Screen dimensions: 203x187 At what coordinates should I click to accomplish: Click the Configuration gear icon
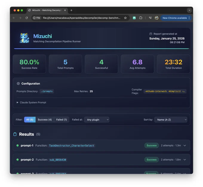(x=18, y=84)
